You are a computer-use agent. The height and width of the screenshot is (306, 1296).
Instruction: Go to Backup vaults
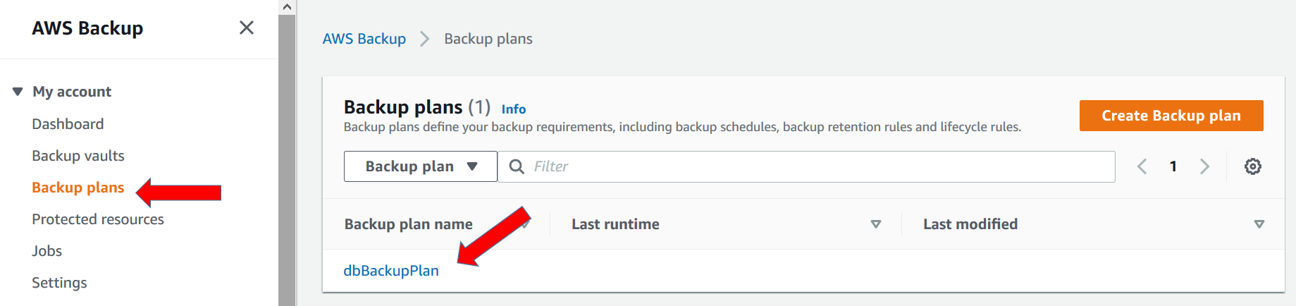click(x=78, y=156)
